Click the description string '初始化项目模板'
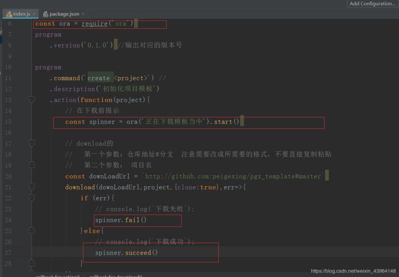The width and height of the screenshot is (399, 277). click(x=128, y=89)
